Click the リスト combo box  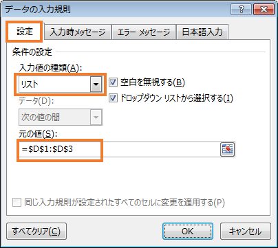tap(60, 84)
